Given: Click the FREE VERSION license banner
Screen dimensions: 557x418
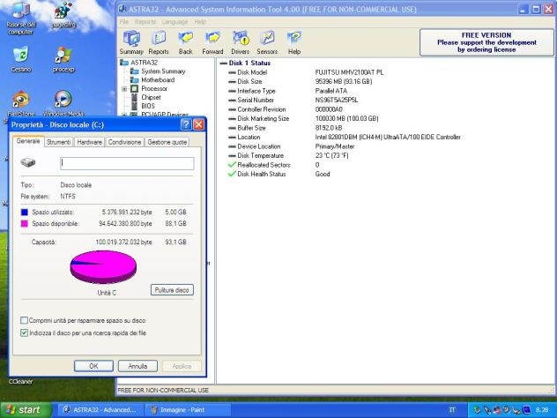Looking at the screenshot, I should point(486,42).
